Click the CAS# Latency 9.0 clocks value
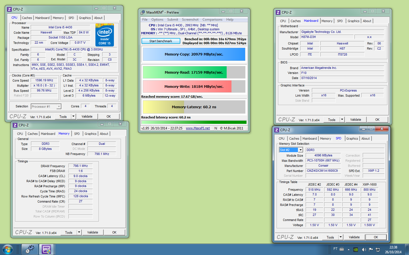 pyautogui.click(x=80, y=176)
